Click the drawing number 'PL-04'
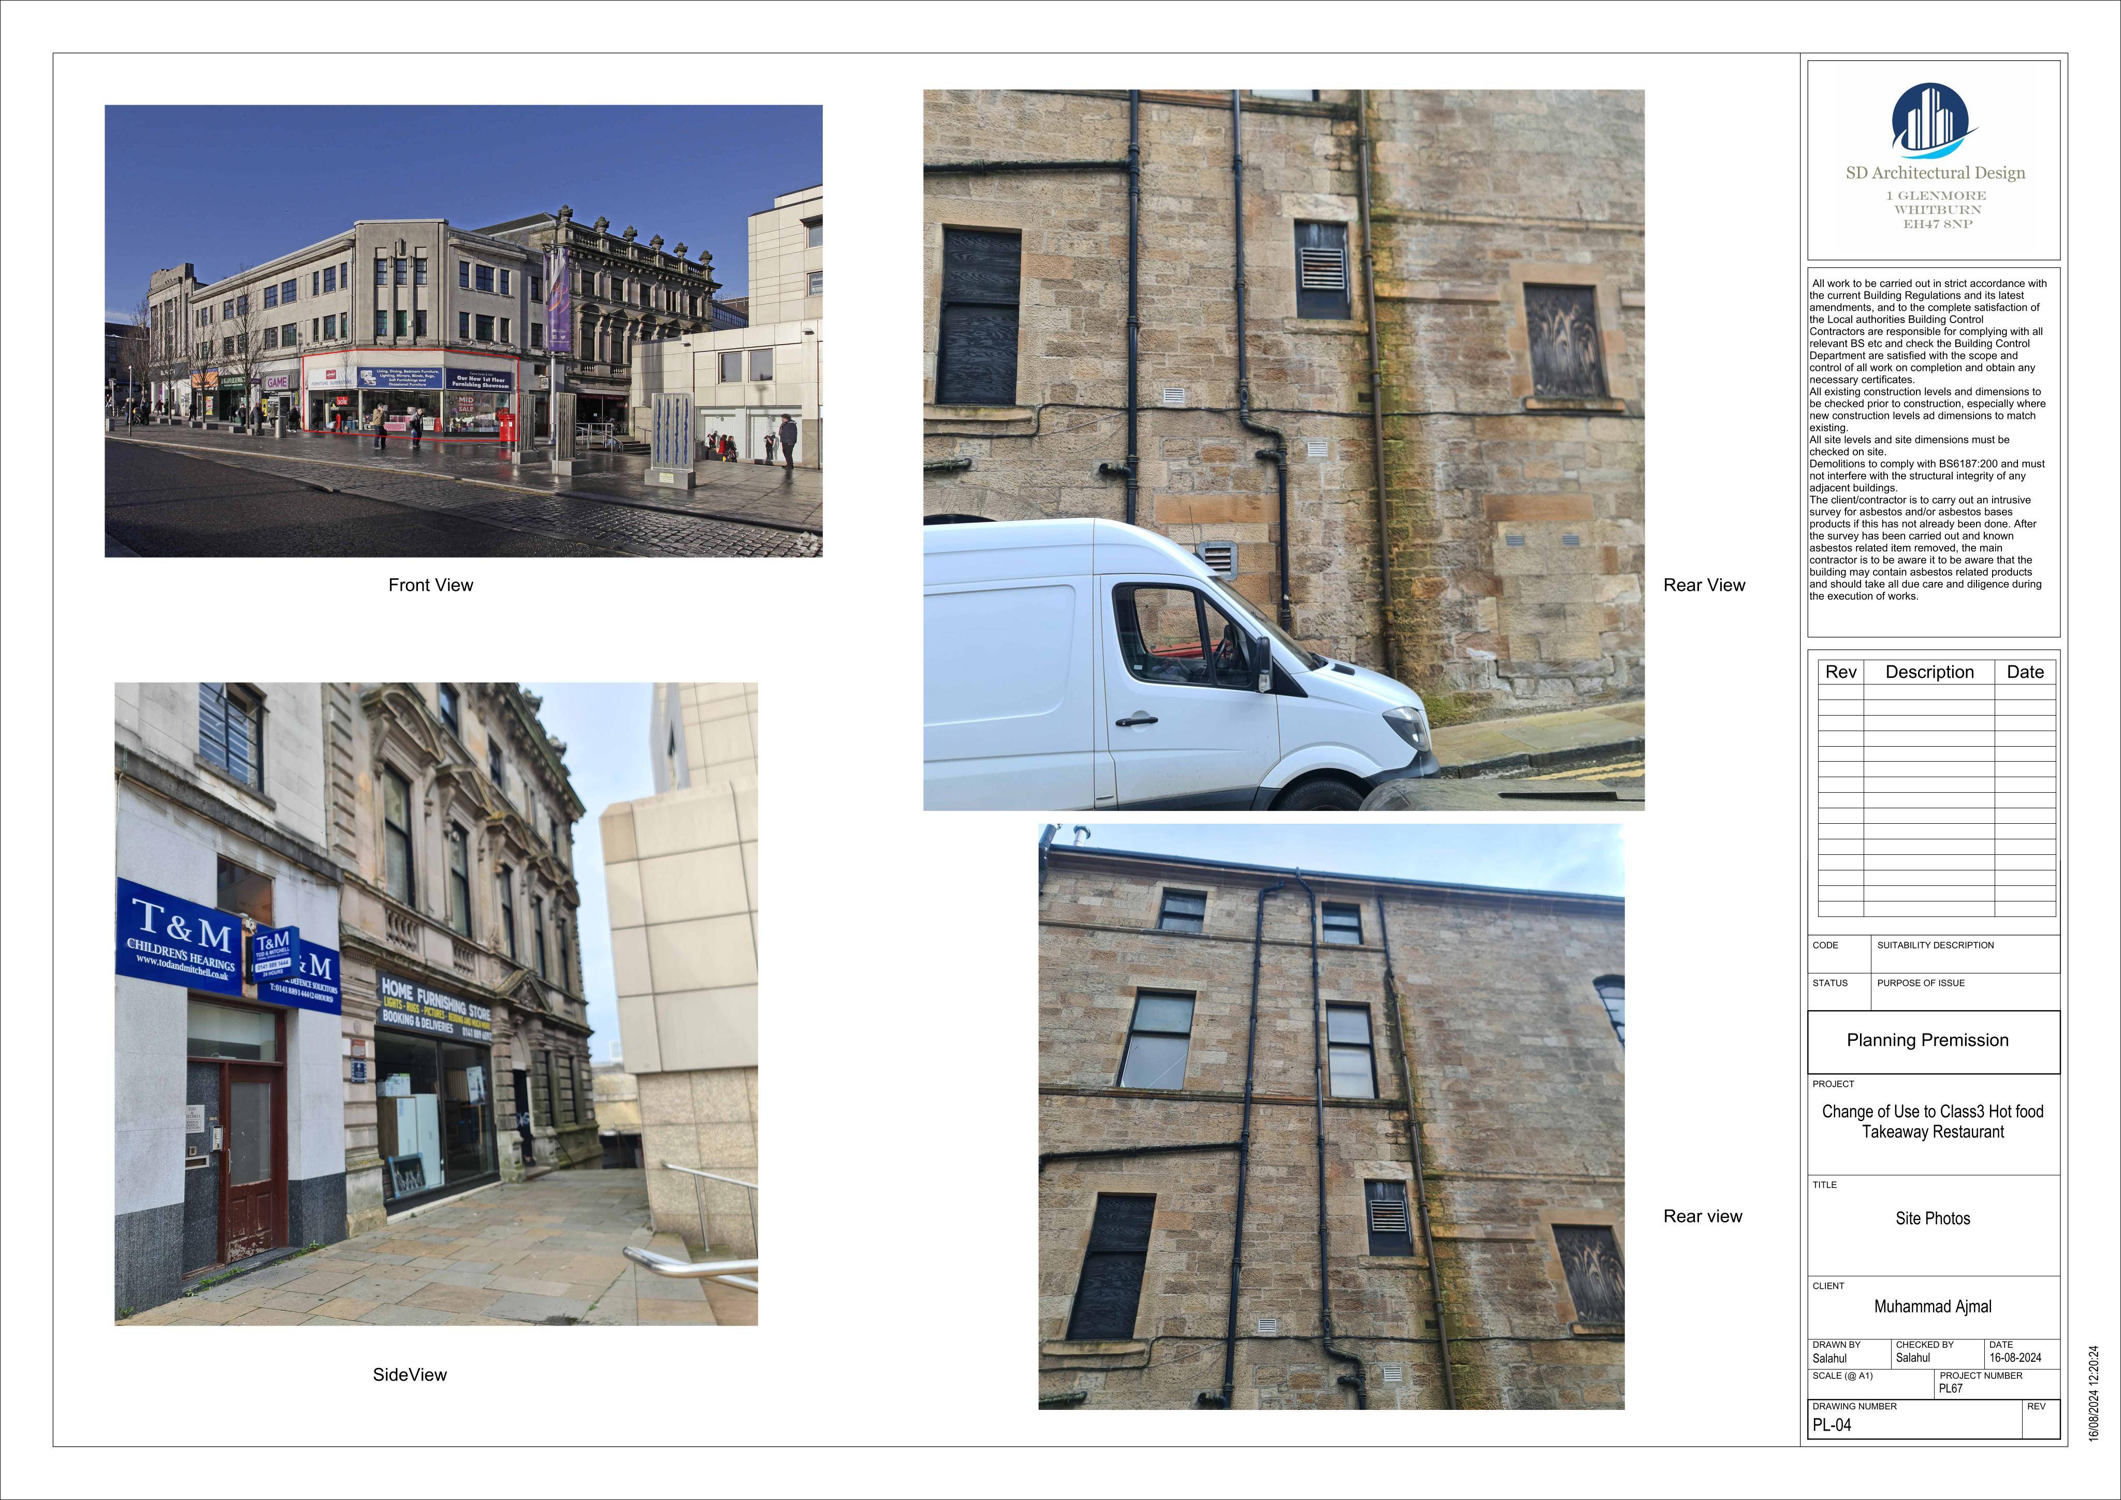2121x1500 pixels. [1831, 1424]
